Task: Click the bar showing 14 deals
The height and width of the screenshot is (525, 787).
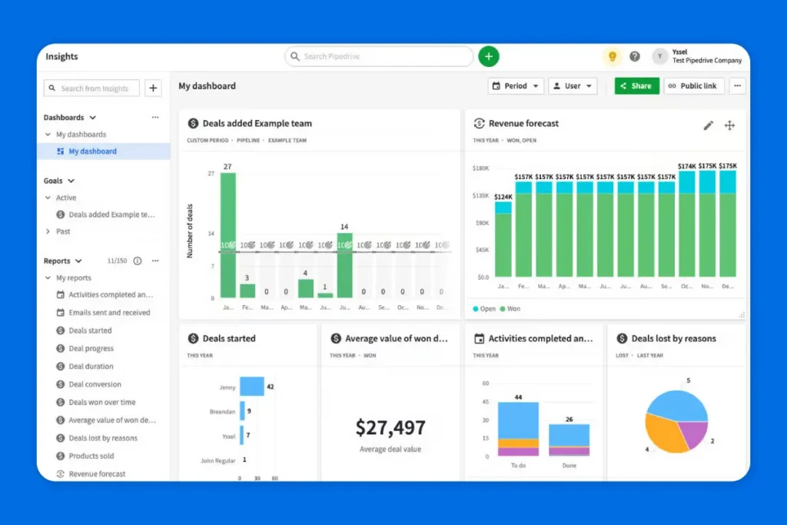Action: coord(344,265)
